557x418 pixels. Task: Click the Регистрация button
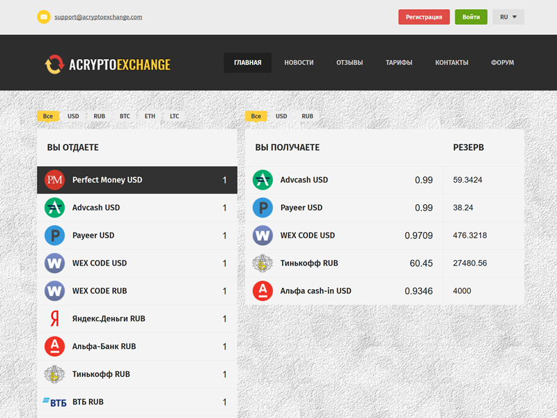[424, 17]
